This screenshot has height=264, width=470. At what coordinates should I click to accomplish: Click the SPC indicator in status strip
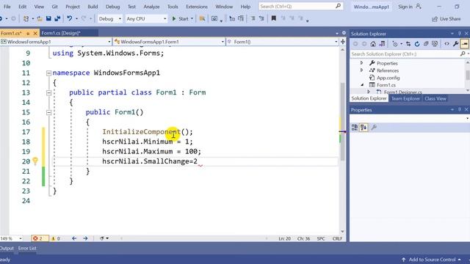[321, 238]
